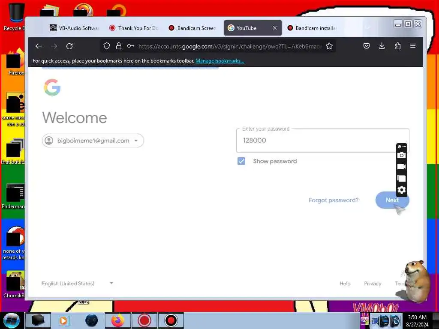Click the window capture icon on overlay toolbar
The width and height of the screenshot is (439, 329).
click(x=401, y=179)
